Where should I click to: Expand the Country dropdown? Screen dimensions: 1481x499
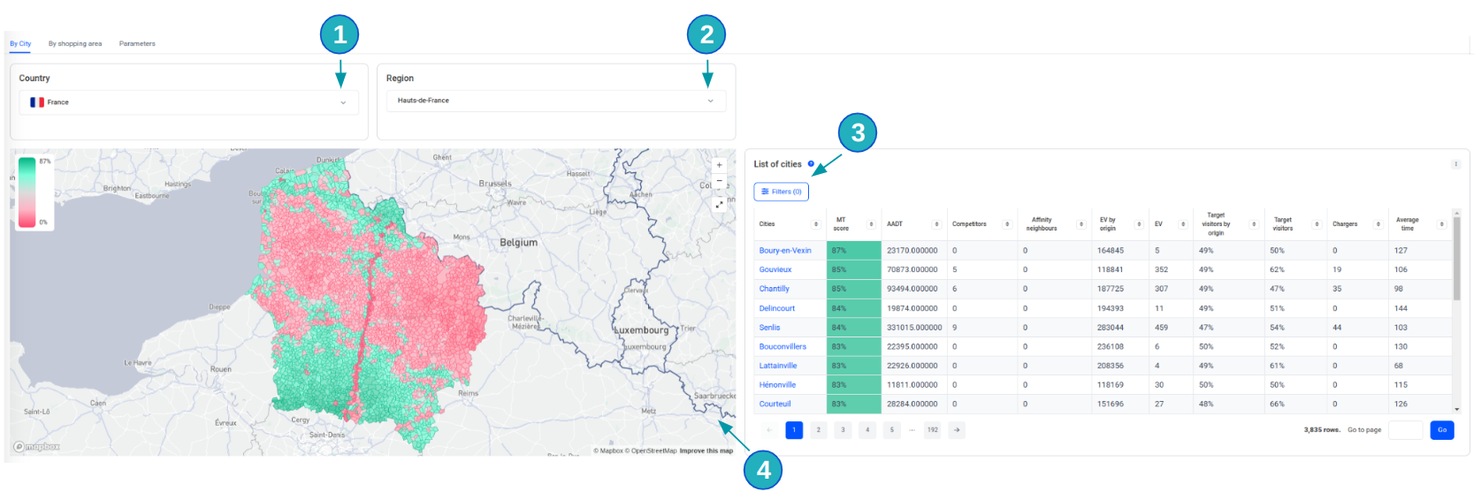pos(343,102)
